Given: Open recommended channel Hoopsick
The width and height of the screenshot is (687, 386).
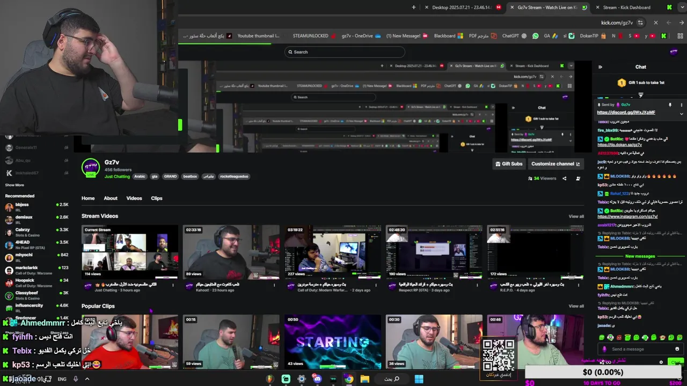Looking at the screenshot, I should coord(36,282).
